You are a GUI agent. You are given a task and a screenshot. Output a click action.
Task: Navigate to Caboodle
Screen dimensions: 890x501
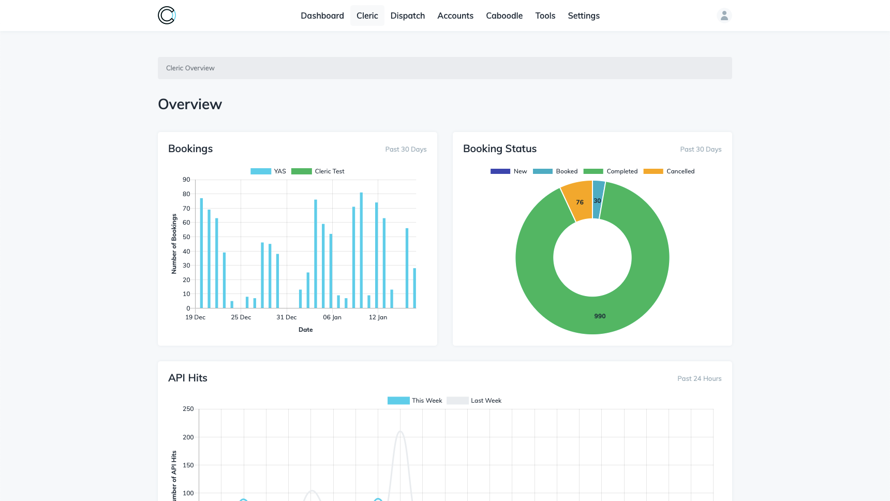505,16
